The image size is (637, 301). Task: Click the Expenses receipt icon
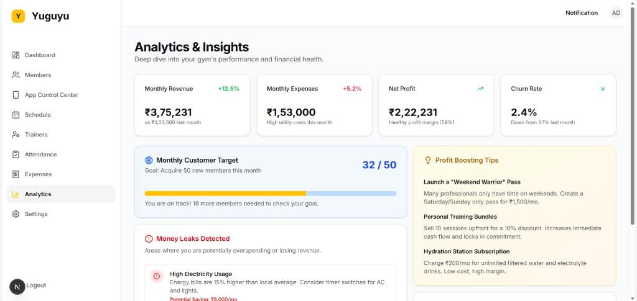[x=16, y=174]
